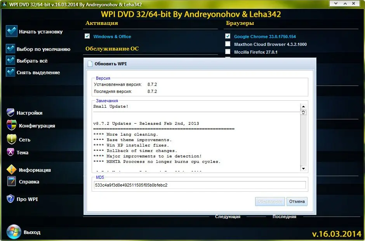The image size is (365, 241).
Task: Click the Выбор по умолчанию checkmark icon
Action: [10, 49]
